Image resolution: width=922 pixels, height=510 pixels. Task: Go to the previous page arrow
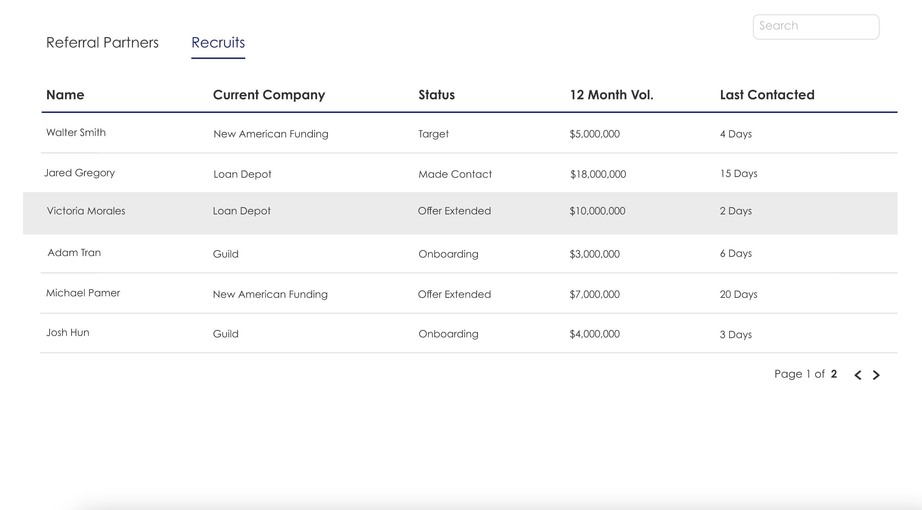858,375
